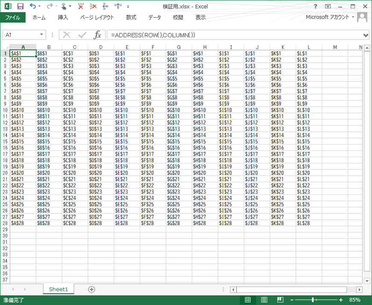Screen dimensions: 372x305
Task: Switch to the ホーム ribbon tab
Action: point(39,17)
